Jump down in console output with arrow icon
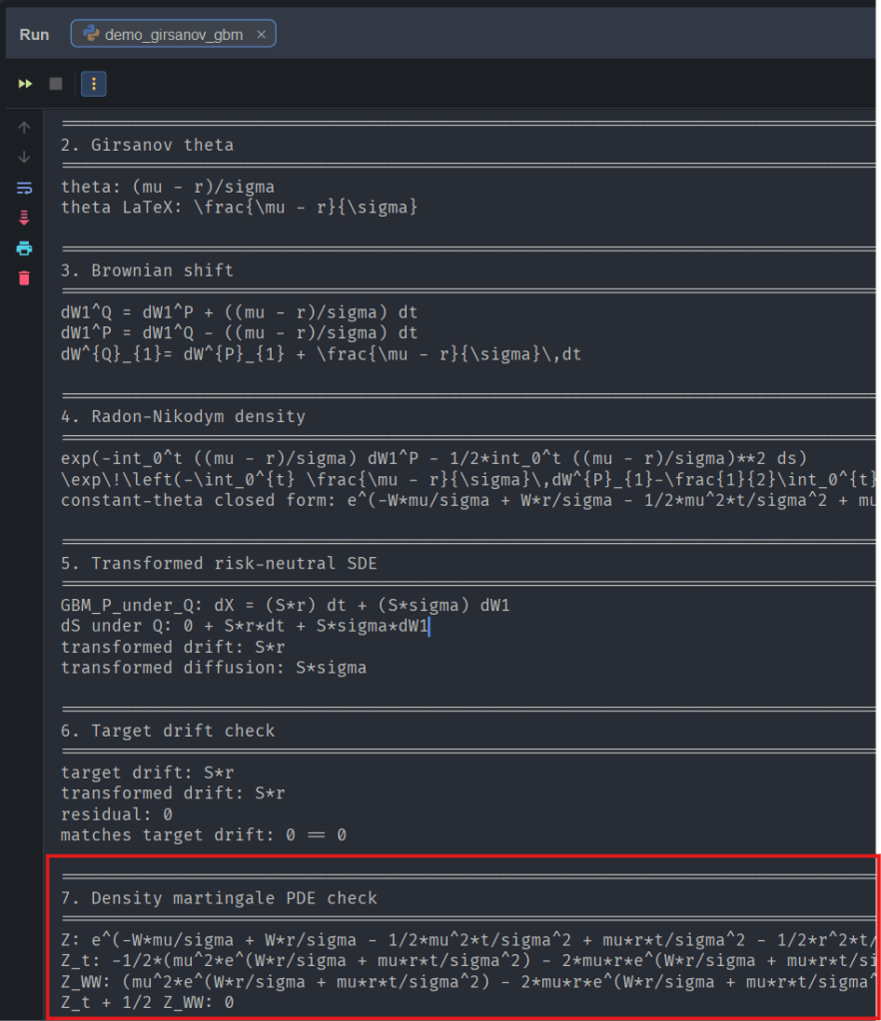The image size is (881, 1021). [x=24, y=157]
